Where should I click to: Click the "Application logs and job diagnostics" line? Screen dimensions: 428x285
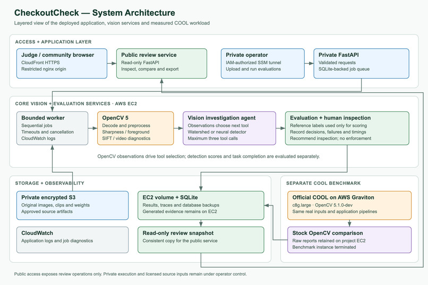tap(57, 241)
